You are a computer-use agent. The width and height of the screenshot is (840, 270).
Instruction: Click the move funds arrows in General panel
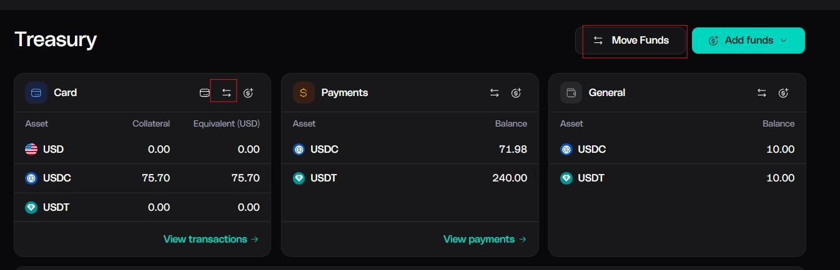[x=761, y=93]
